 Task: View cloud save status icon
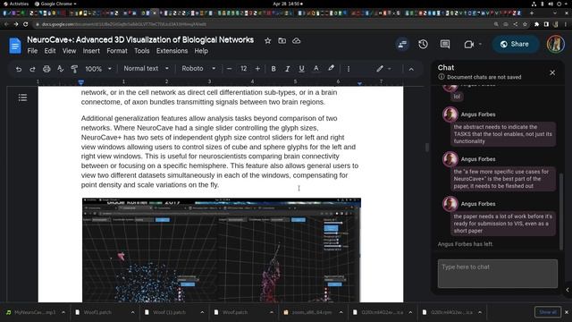(296, 40)
